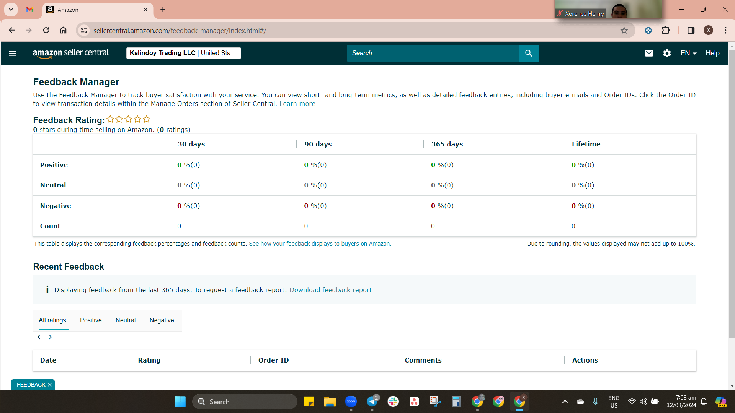Click the 365 days Count value
Image resolution: width=735 pixels, height=413 pixels.
[433, 226]
